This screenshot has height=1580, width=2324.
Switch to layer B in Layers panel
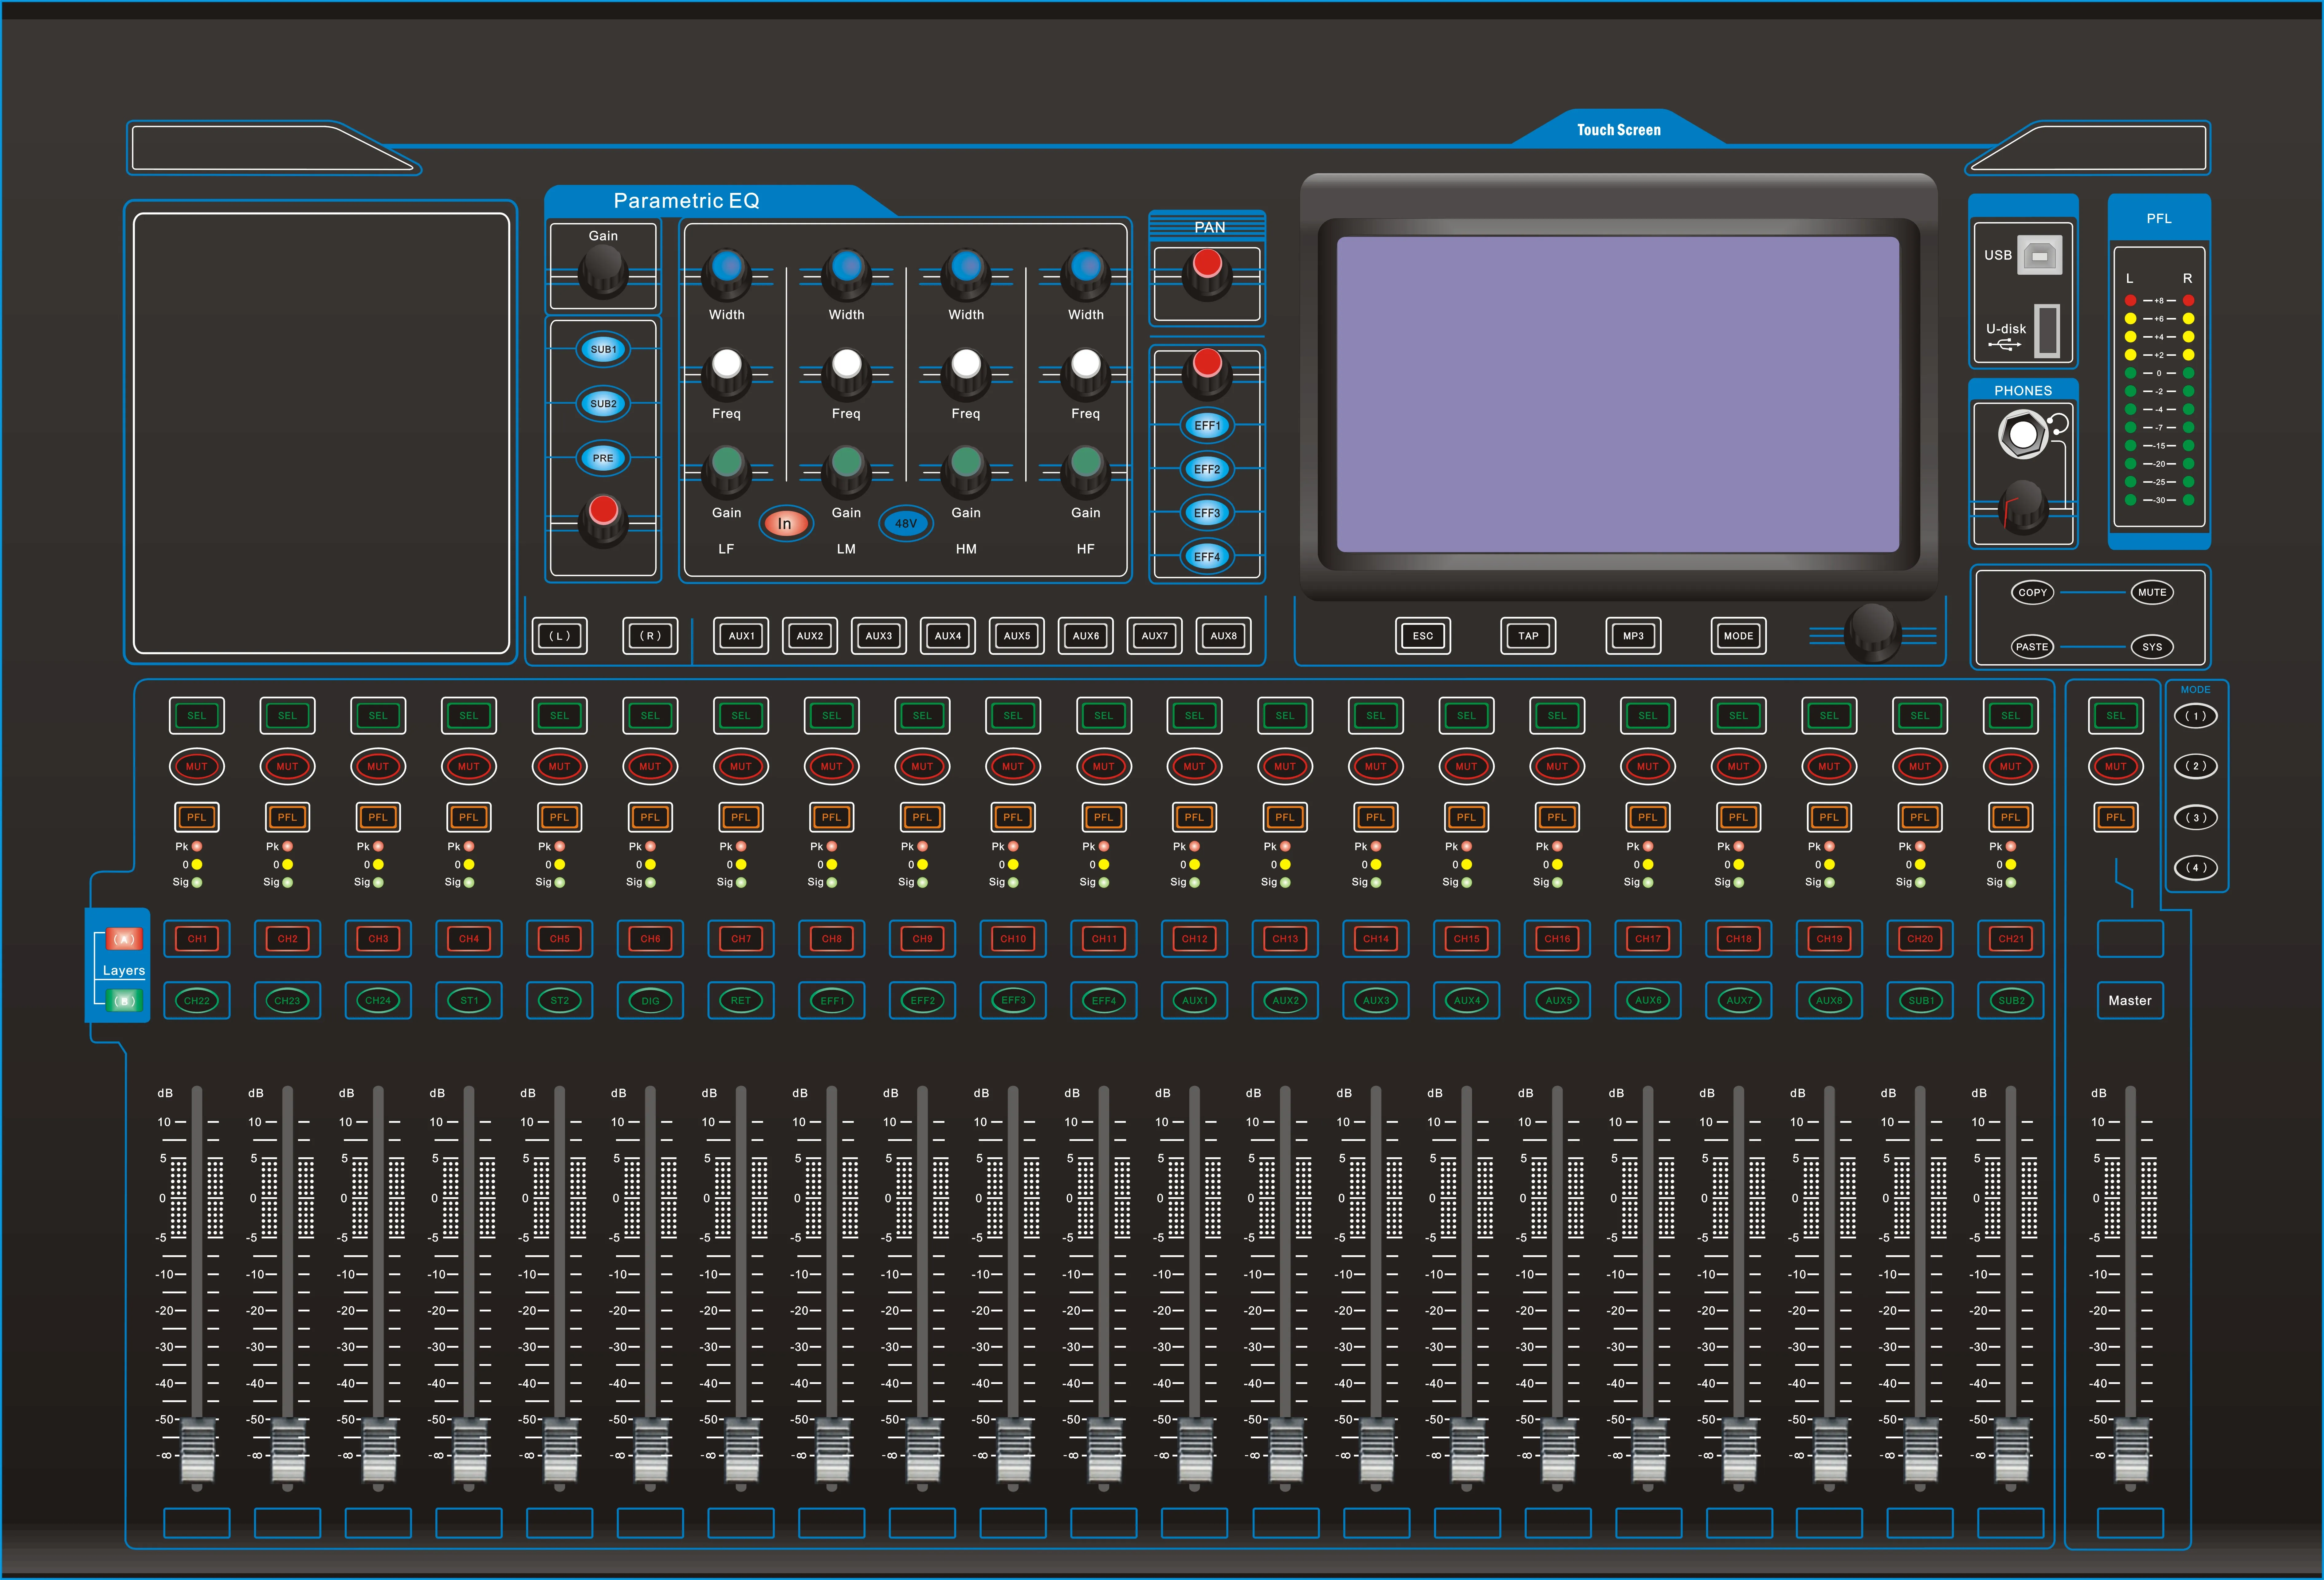(x=124, y=1000)
